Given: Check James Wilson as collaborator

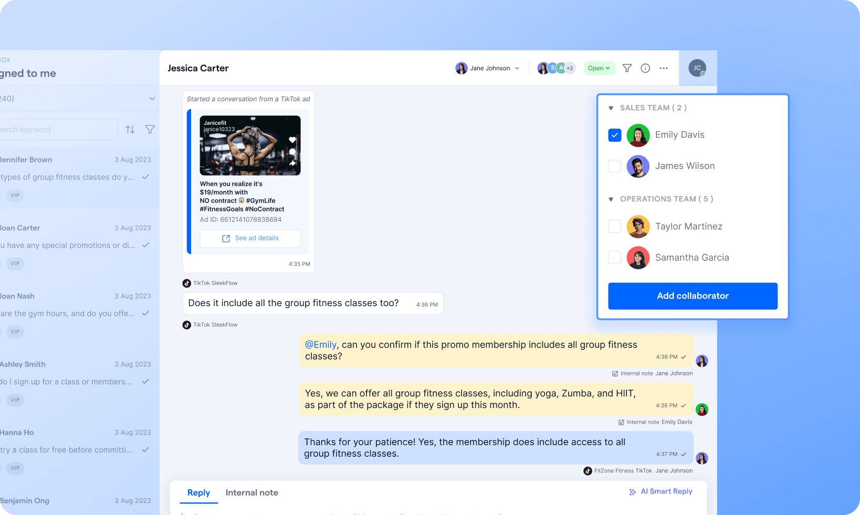Looking at the screenshot, I should pos(614,166).
